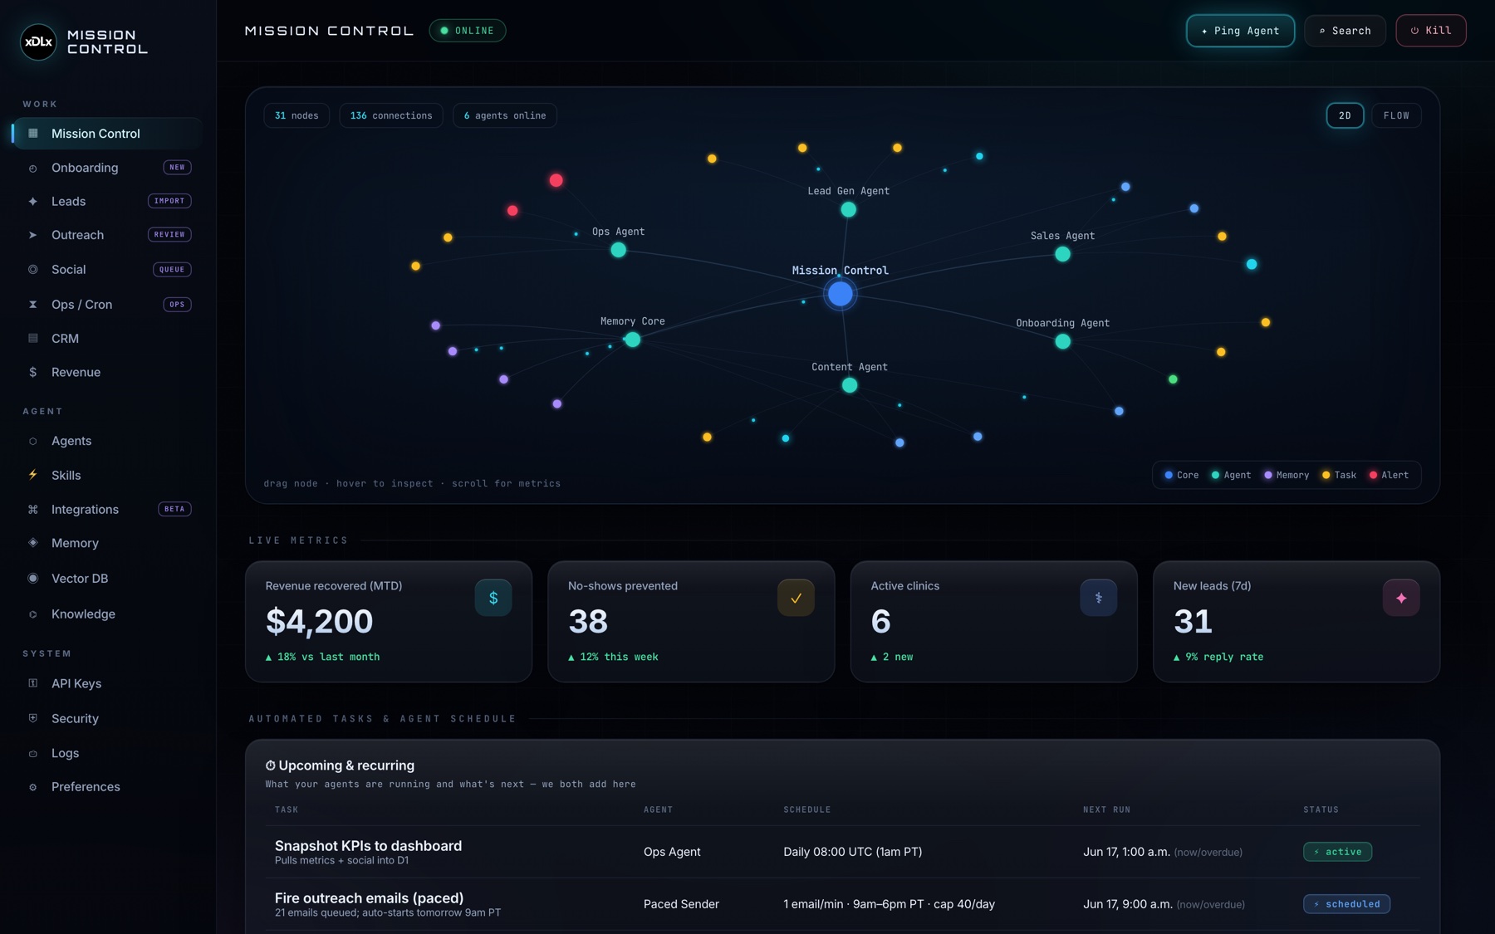Click the clock icon beside Upcoming & recurring
This screenshot has width=1495, height=934.
point(270,765)
